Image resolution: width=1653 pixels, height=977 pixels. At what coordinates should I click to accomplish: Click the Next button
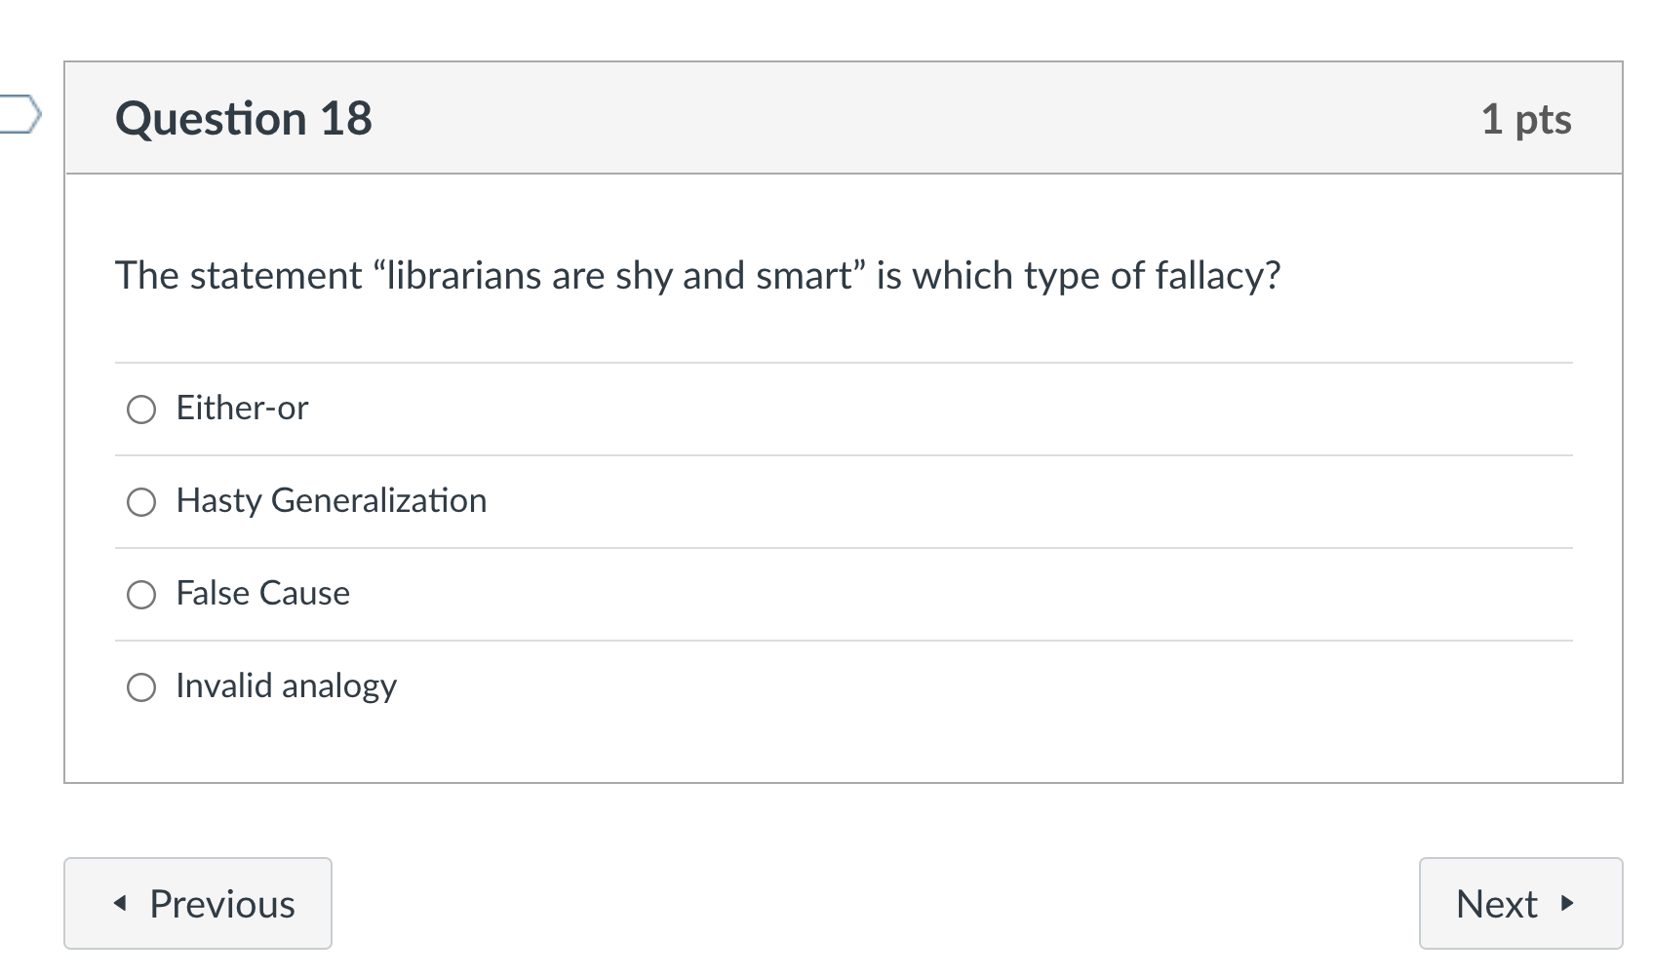click(1520, 904)
